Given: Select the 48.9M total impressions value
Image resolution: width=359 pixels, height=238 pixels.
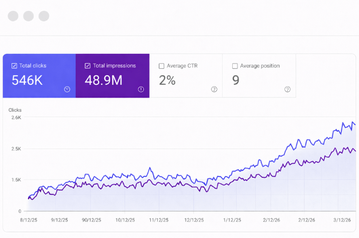Looking at the screenshot, I should (103, 80).
